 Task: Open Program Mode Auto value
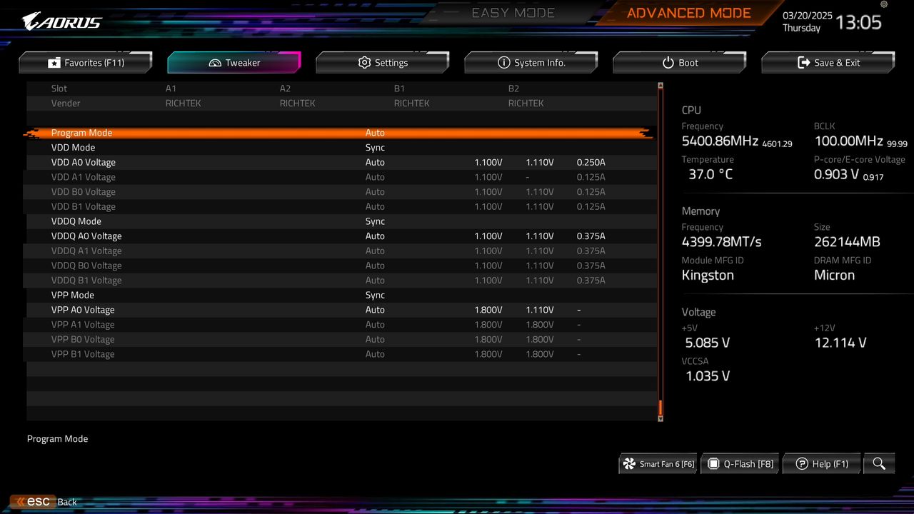(375, 133)
